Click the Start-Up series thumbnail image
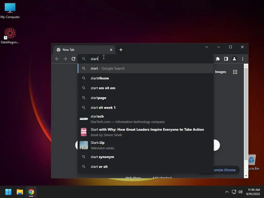This screenshot has width=264, height=198. tap(84, 145)
